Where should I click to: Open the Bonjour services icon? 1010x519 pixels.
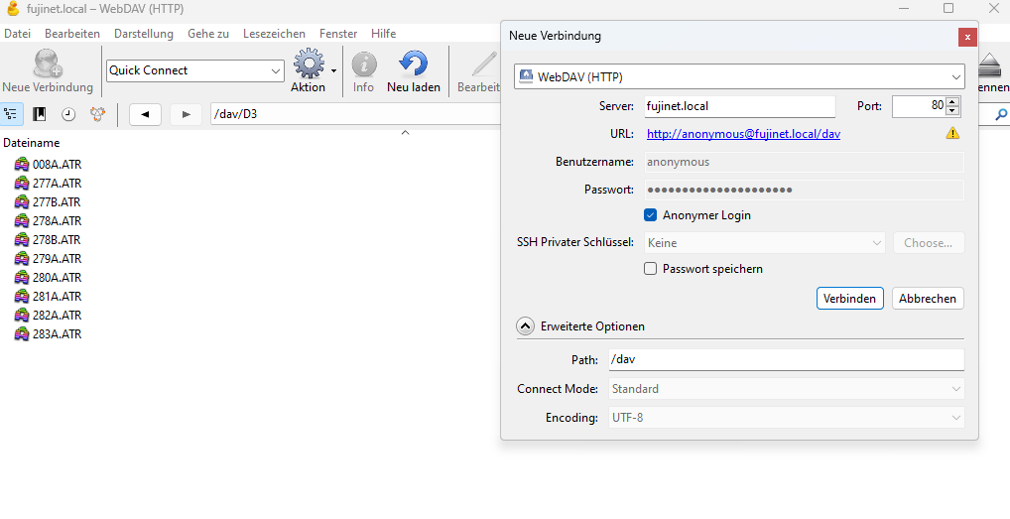97,114
